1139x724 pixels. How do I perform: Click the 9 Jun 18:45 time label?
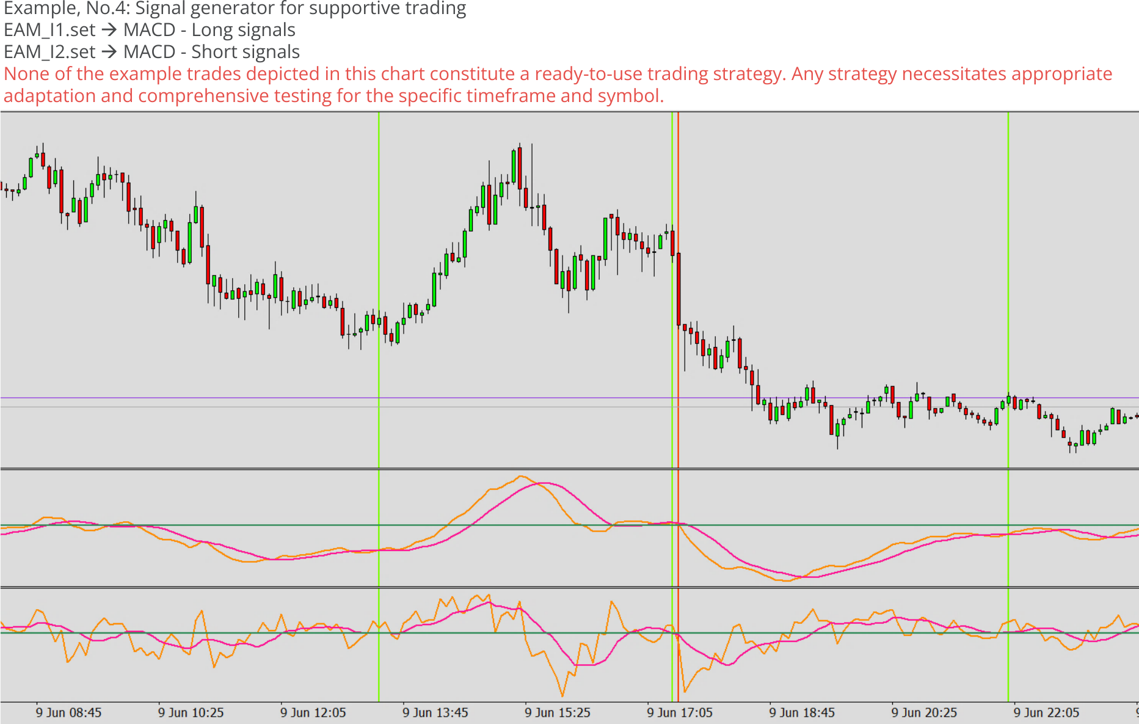pyautogui.click(x=801, y=712)
